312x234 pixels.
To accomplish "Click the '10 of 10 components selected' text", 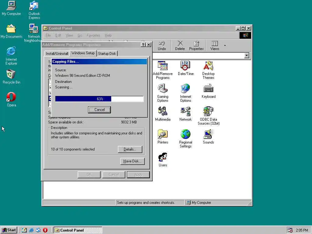I will click(73, 149).
